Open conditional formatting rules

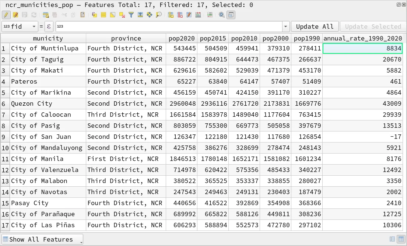click(210, 15)
